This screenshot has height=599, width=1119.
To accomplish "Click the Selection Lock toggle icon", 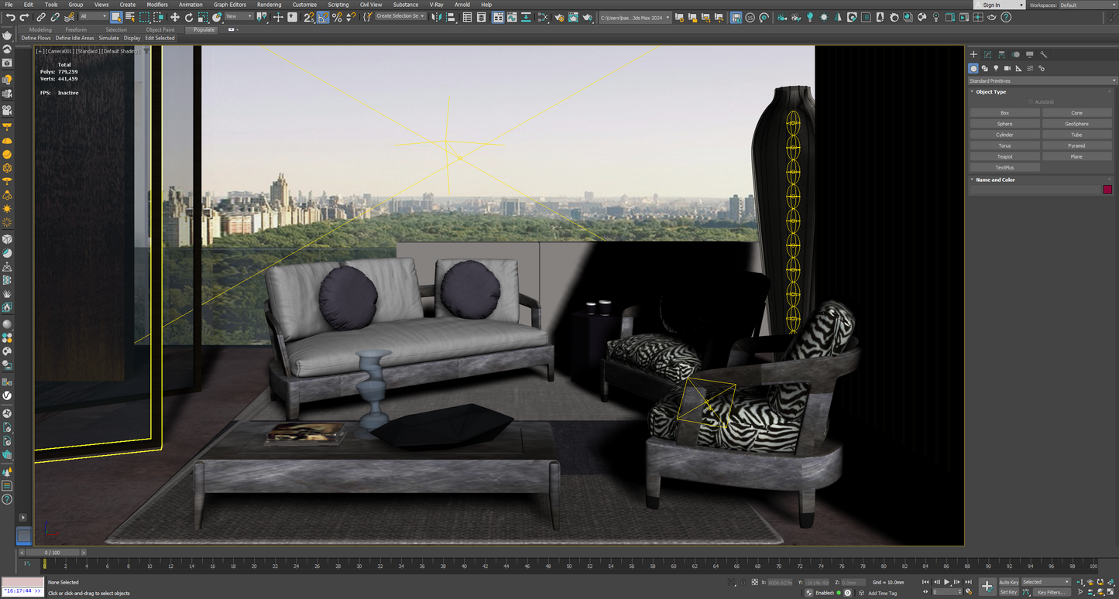I will click(x=744, y=582).
